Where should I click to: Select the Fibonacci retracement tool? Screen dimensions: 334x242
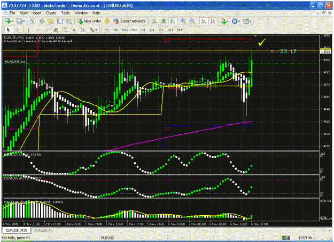(x=65, y=30)
